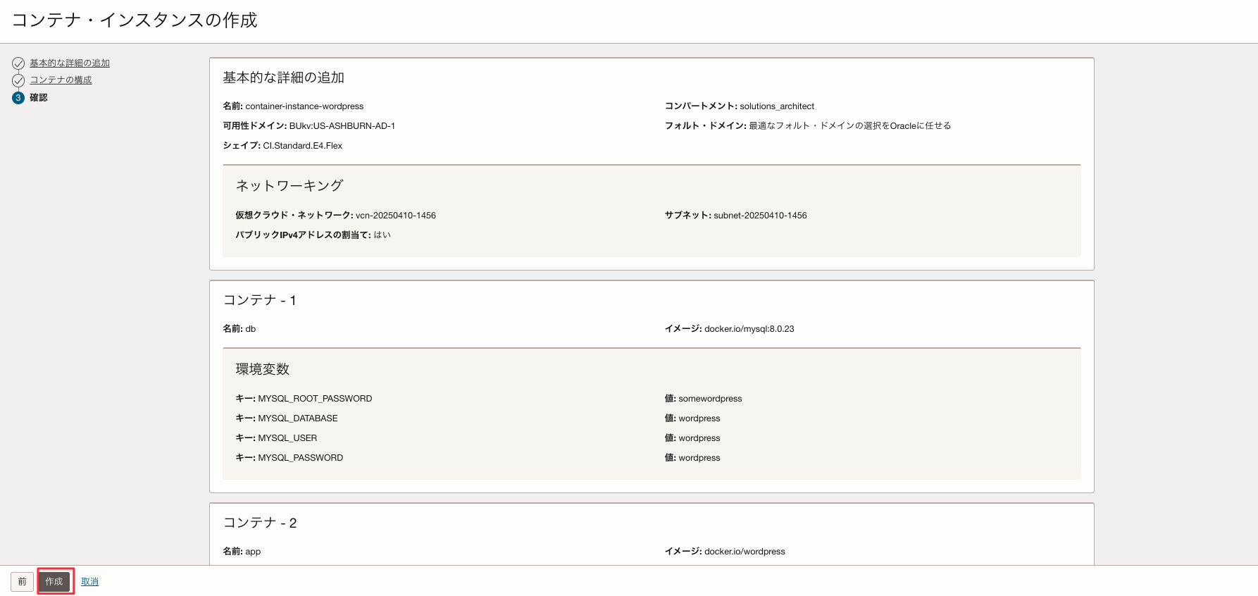Viewport: 1258px width, 596px height.
Task: Click the vcn-20250410-1456 network value
Action: (396, 216)
